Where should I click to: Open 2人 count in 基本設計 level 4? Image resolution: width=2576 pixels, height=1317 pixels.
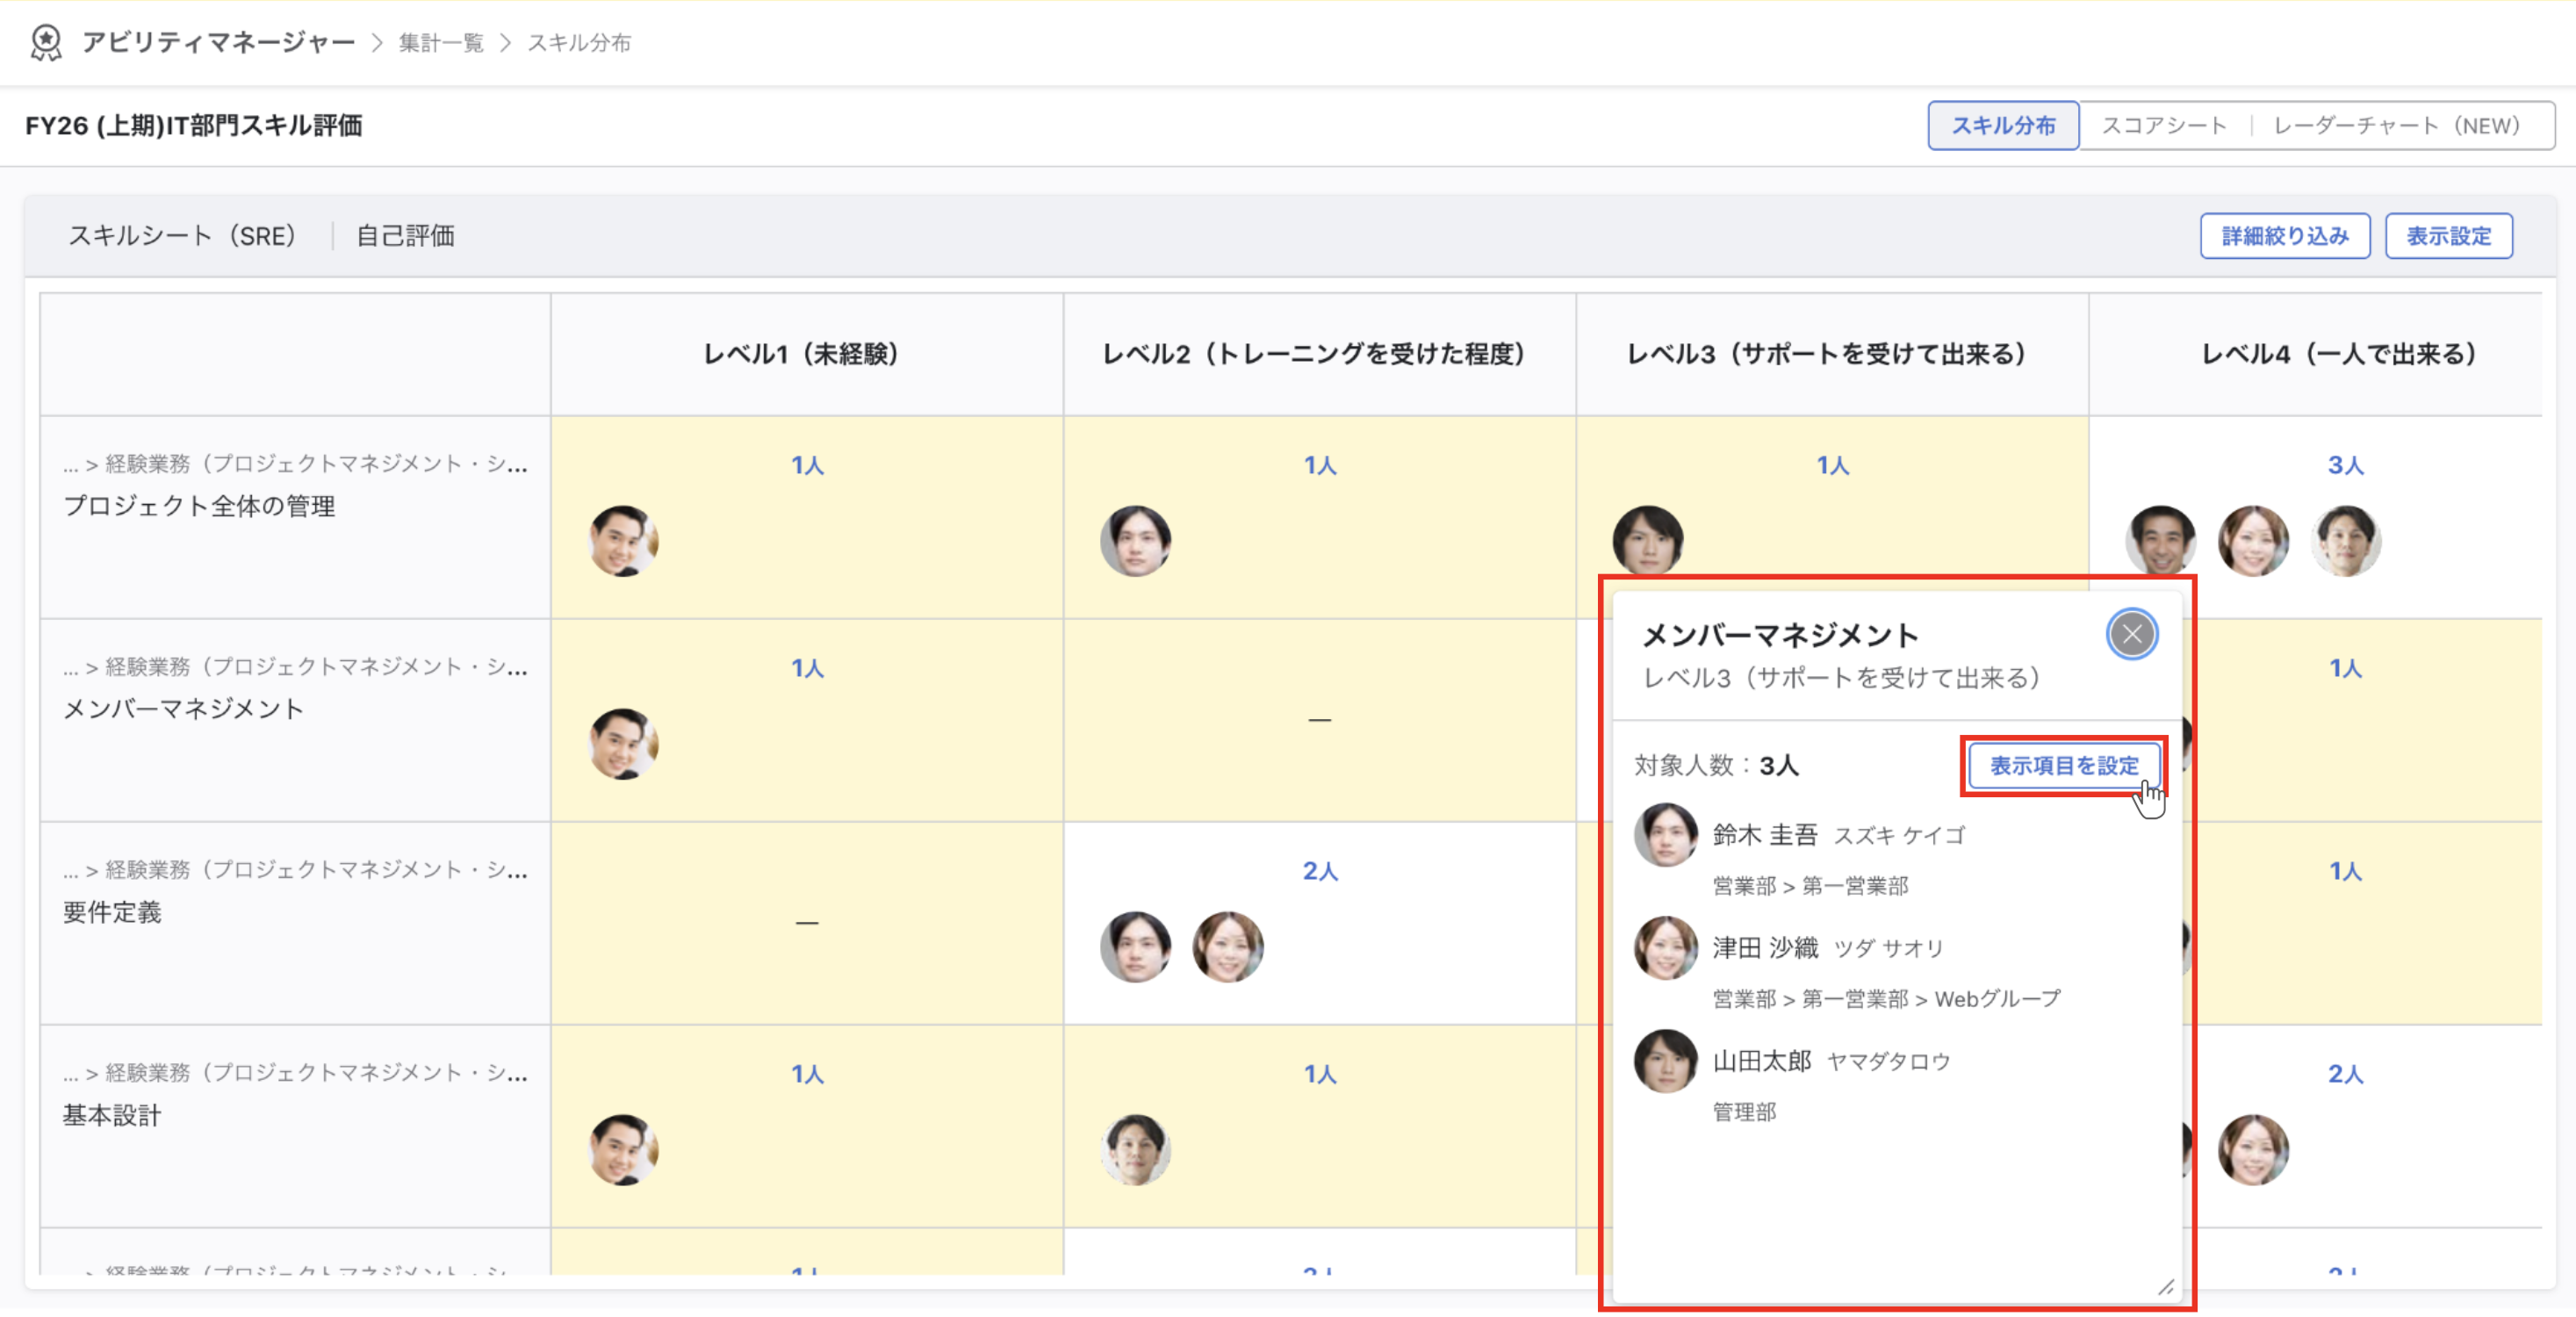[x=2345, y=1074]
